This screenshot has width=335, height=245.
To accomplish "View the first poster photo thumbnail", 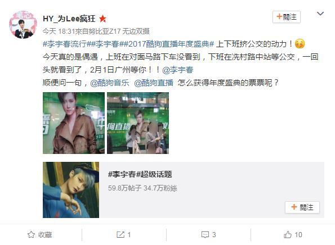I will coord(74,123).
